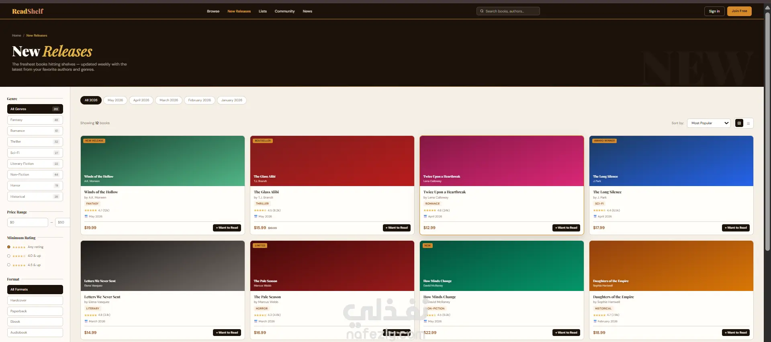Select the All 2026 tab
This screenshot has height=342, width=771.
91,100
